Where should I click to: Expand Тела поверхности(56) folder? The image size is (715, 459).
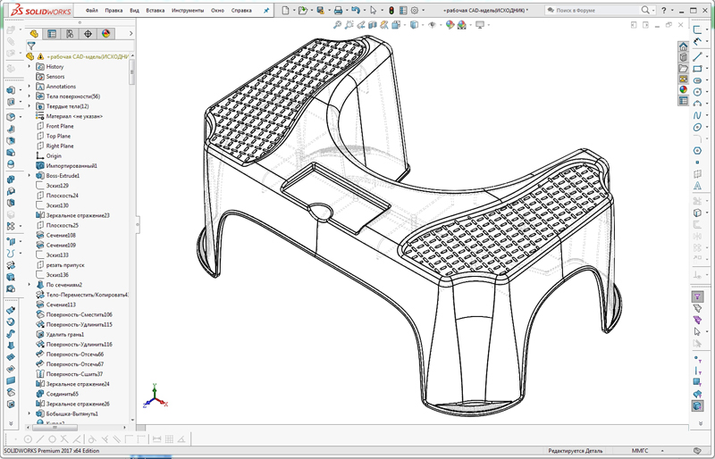[29, 96]
